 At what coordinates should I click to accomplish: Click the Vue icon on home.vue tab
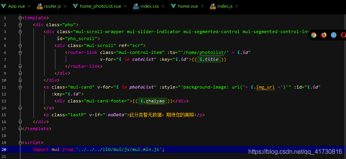[173, 6]
